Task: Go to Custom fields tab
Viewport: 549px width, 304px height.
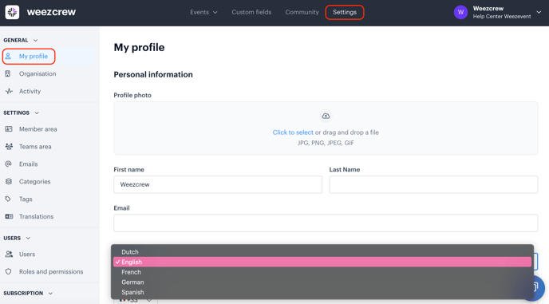Action: (x=251, y=12)
